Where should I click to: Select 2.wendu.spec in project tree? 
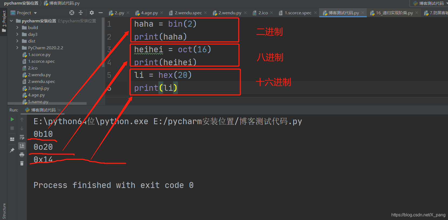(x=41, y=81)
